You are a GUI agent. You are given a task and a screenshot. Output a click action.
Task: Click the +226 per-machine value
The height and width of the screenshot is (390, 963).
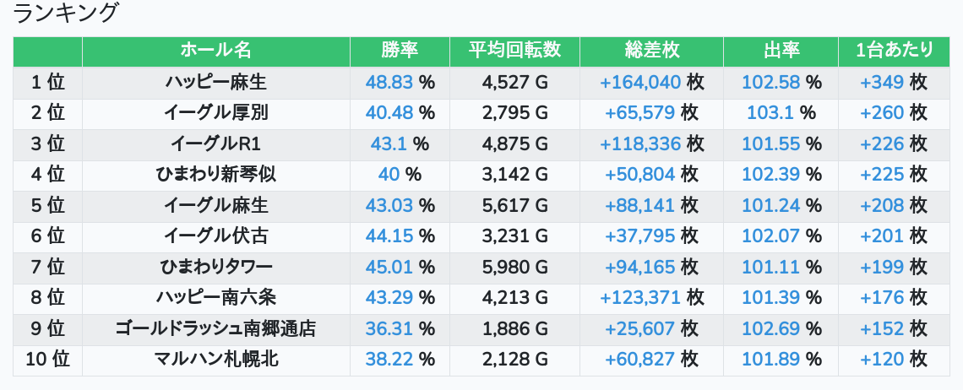point(882,144)
